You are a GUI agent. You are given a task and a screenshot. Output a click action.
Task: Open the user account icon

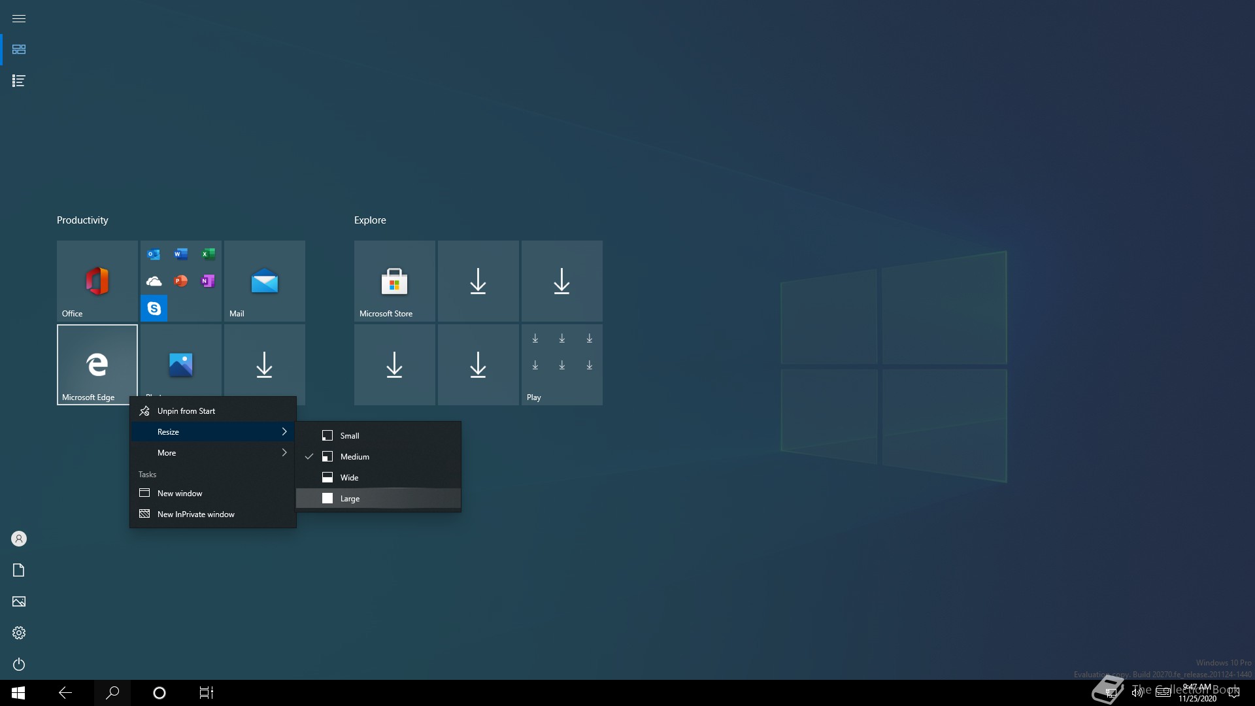19,539
